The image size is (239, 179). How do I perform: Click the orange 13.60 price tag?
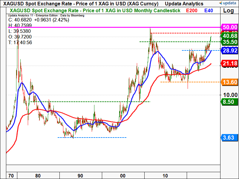tap(229, 82)
